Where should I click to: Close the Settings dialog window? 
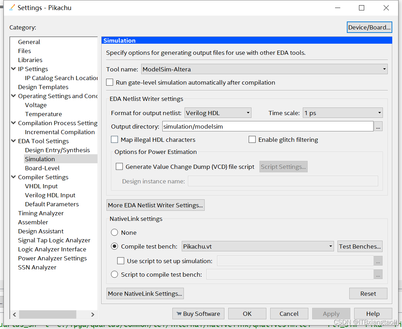(386, 8)
